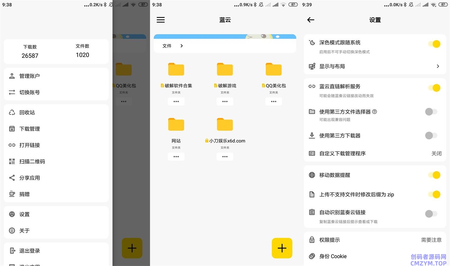Open more options under 破解软件合集

click(176, 102)
